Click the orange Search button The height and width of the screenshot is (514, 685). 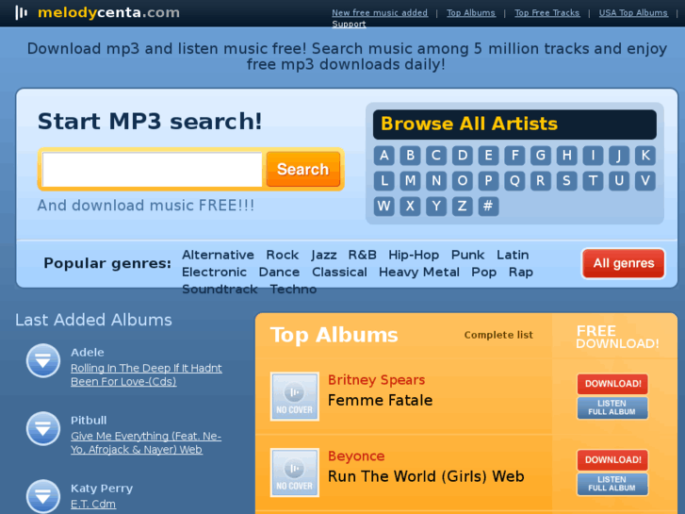point(302,170)
